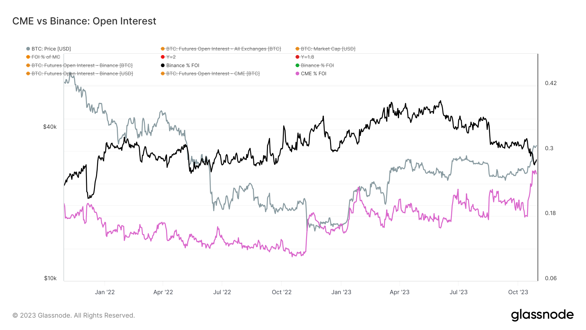Image resolution: width=586 pixels, height=330 pixels.
Task: Select the Oct '22 x-axis label
Action: pyautogui.click(x=282, y=292)
